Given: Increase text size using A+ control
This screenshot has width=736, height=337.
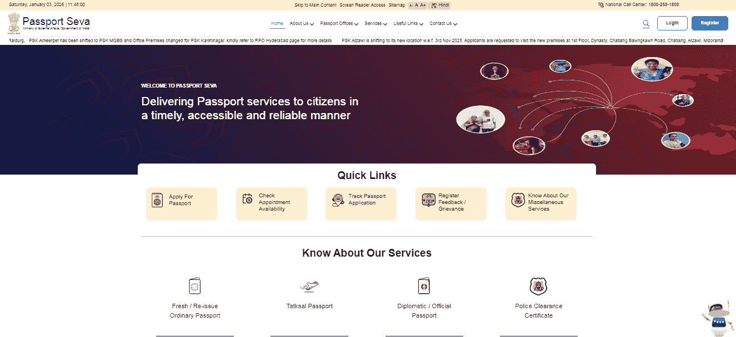Looking at the screenshot, I should (423, 5).
